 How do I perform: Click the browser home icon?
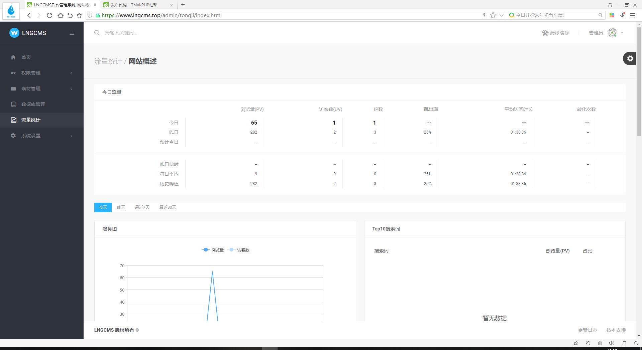click(60, 15)
